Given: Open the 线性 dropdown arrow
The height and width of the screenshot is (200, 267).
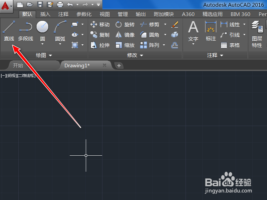Looking at the screenshot, I should coord(244,24).
